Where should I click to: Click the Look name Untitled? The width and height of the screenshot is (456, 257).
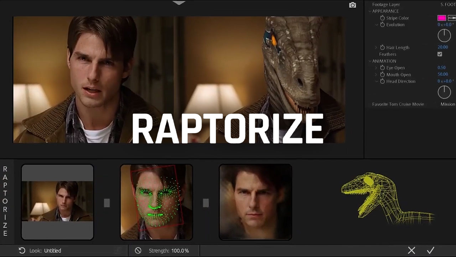pos(53,251)
